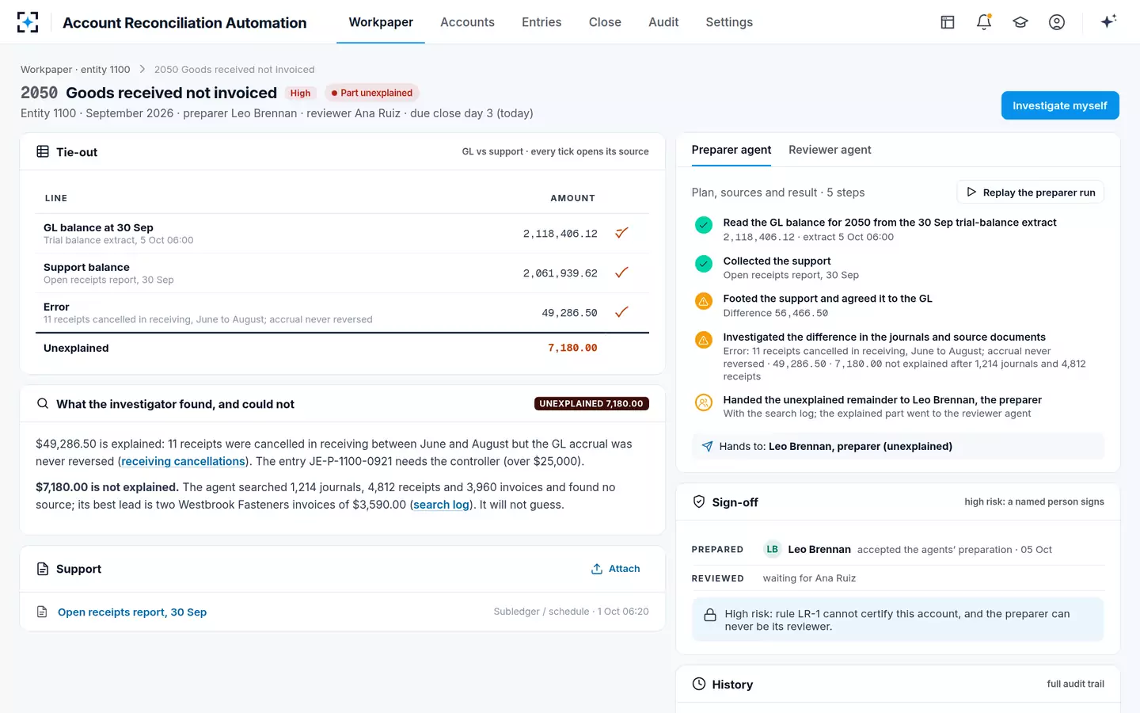The height and width of the screenshot is (713, 1140).
Task: Open the receiving cancellations link
Action: coord(183,461)
